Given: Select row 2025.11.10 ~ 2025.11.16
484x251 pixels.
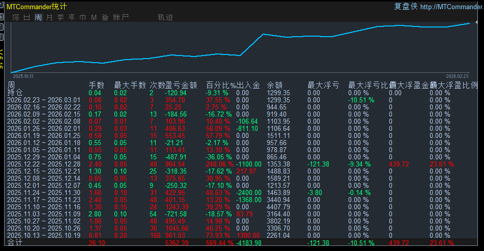Looking at the screenshot, I should click(44, 207).
